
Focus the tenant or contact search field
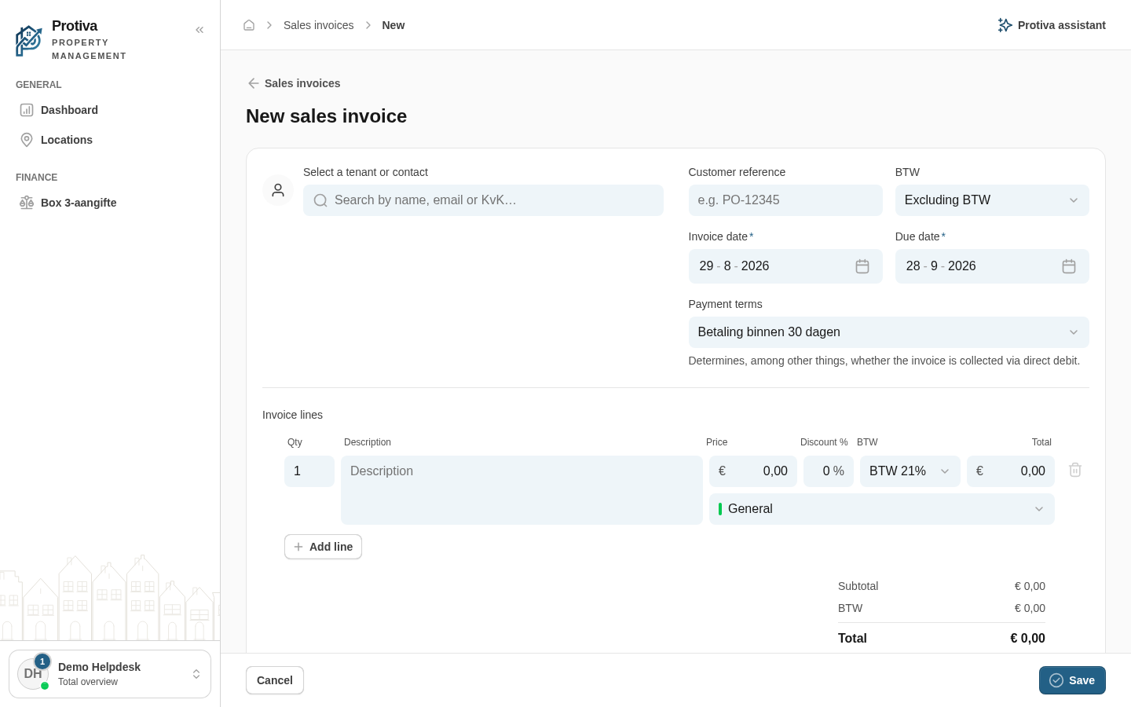483,200
